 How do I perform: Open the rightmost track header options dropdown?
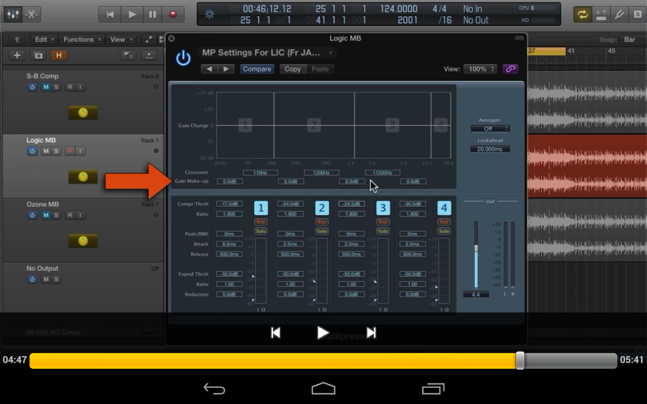pyautogui.click(x=149, y=55)
